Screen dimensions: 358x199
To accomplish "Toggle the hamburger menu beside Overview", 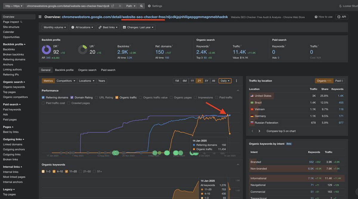I will [x=40, y=17].
